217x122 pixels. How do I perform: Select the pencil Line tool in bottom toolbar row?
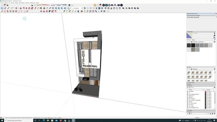pos(2,11)
